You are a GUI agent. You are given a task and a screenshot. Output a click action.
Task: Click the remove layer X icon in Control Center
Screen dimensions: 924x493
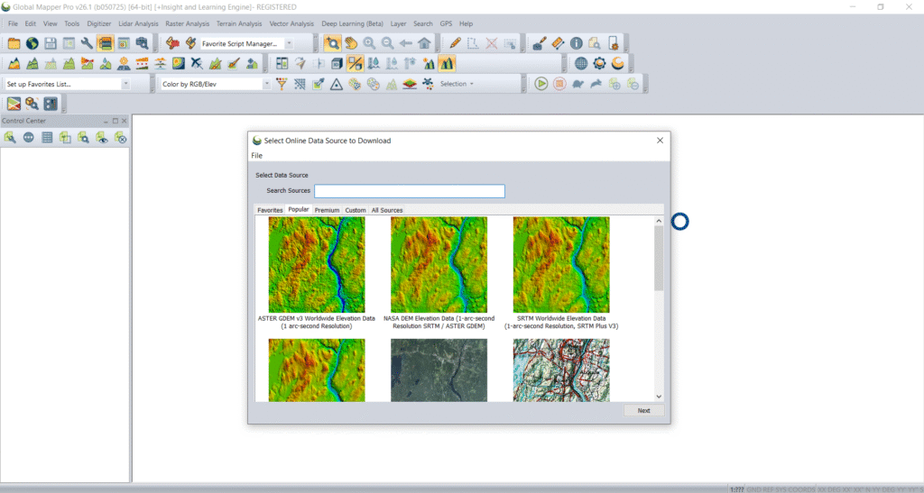(x=120, y=138)
